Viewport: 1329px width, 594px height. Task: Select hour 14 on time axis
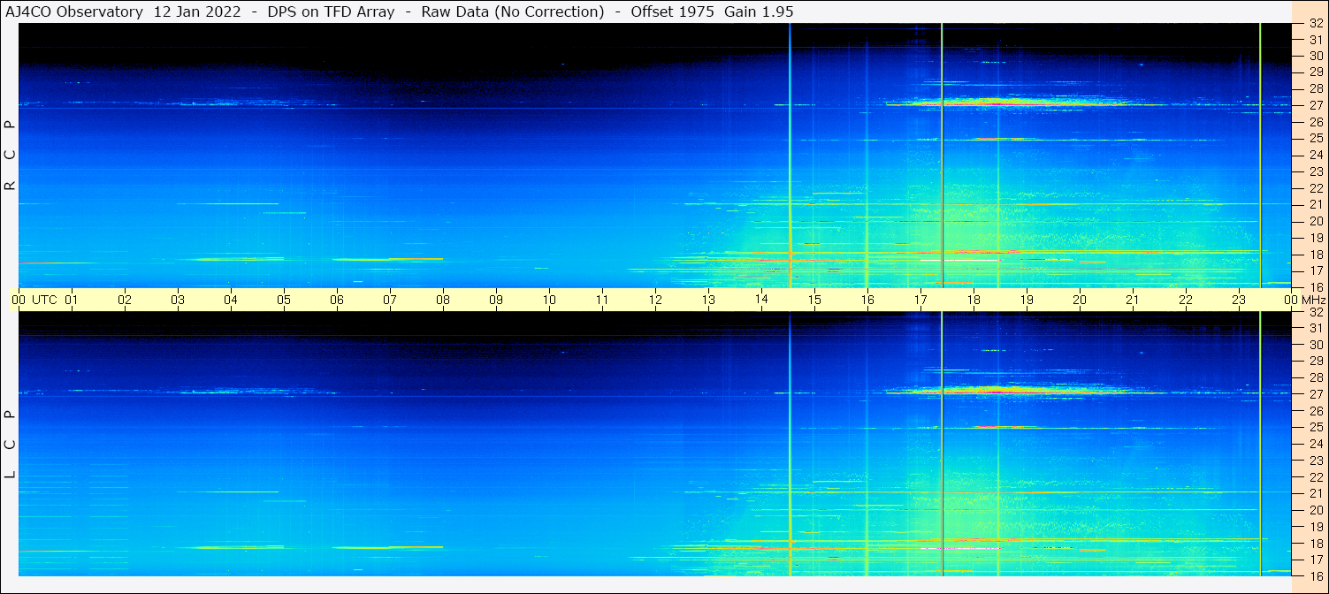[761, 300]
